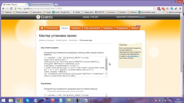
Task: Click the page vertical scrollbar
Action: 181,44
